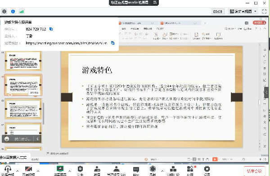
Task: Expand audio options arrow beside headset
Action: click(x=18, y=171)
